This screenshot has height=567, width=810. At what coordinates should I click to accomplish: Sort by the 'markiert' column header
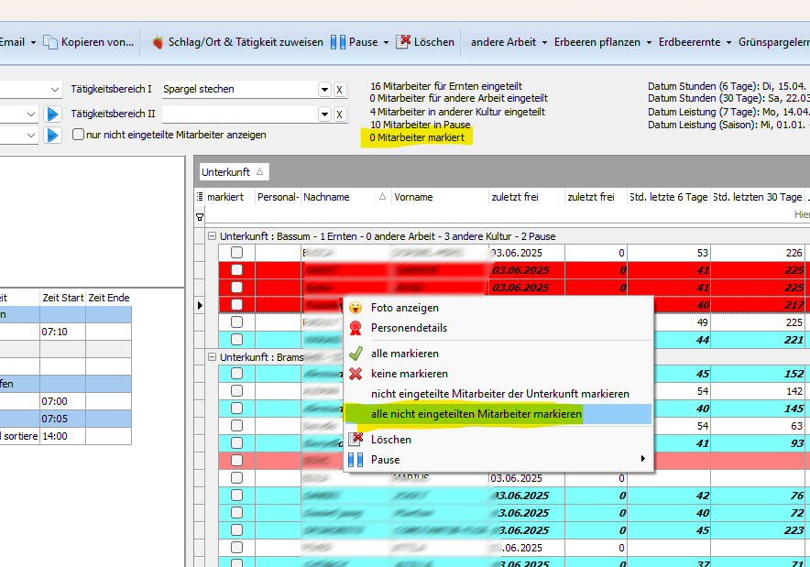tap(230, 197)
